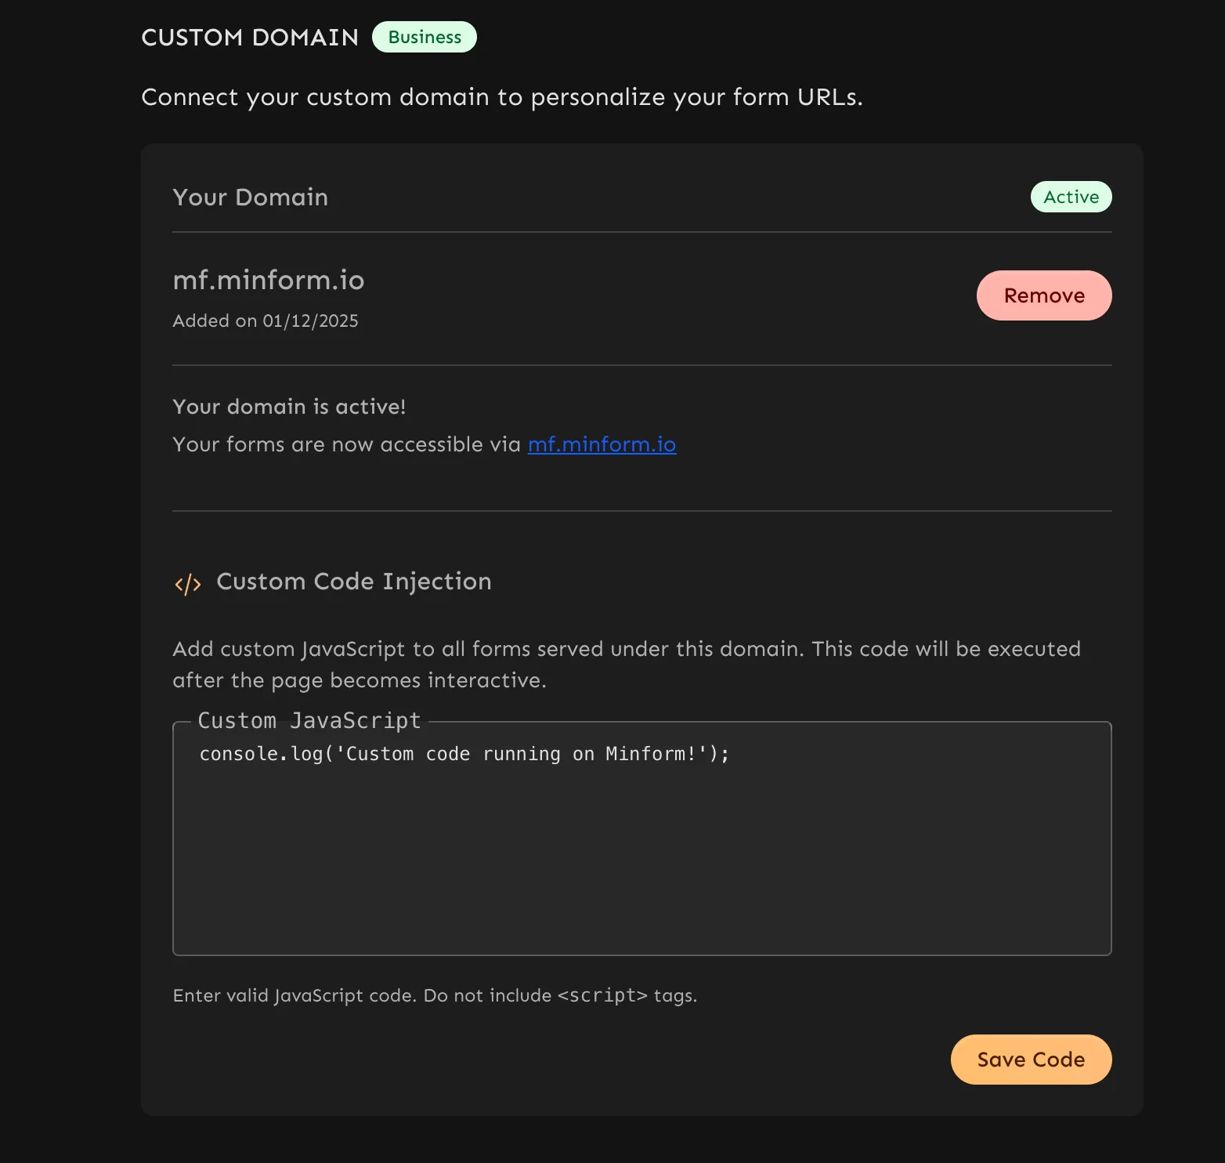Viewport: 1225px width, 1163px height.
Task: Click the Your Domain section header
Action: (x=250, y=197)
